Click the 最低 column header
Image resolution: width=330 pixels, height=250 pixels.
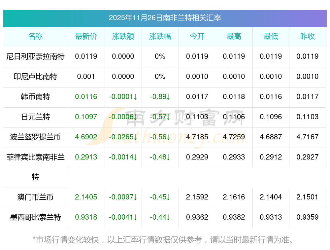tap(271, 36)
